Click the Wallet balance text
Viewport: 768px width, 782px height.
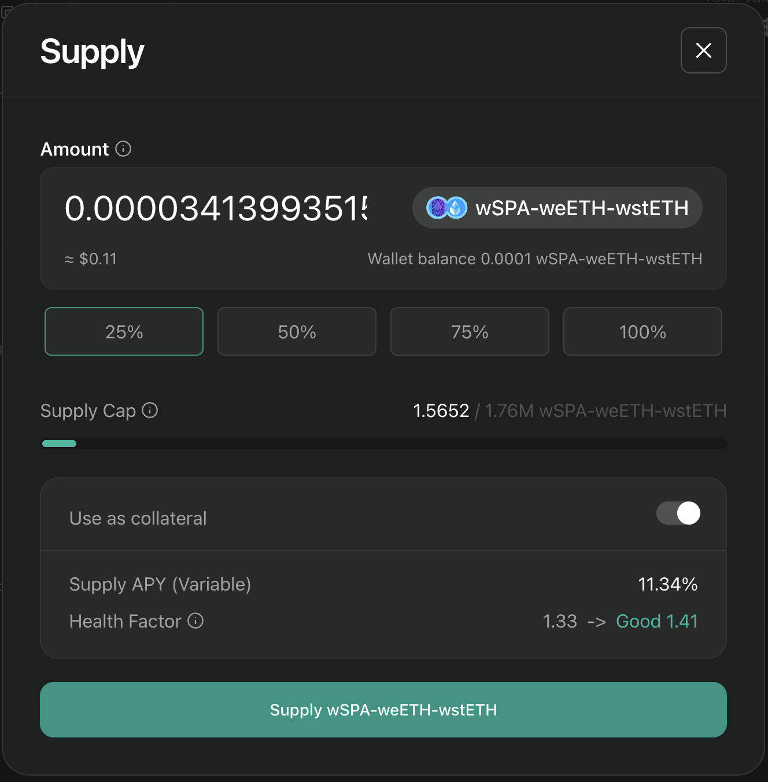pyautogui.click(x=535, y=259)
